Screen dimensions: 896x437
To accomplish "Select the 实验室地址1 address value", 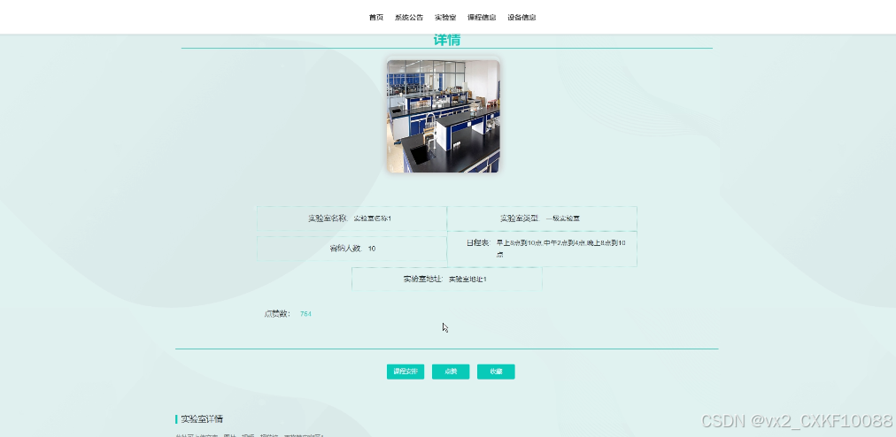I will pyautogui.click(x=467, y=280).
